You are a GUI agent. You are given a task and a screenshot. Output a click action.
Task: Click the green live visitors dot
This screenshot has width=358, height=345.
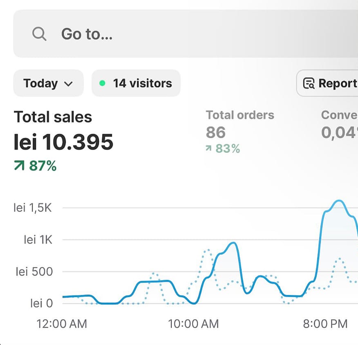[x=103, y=83]
